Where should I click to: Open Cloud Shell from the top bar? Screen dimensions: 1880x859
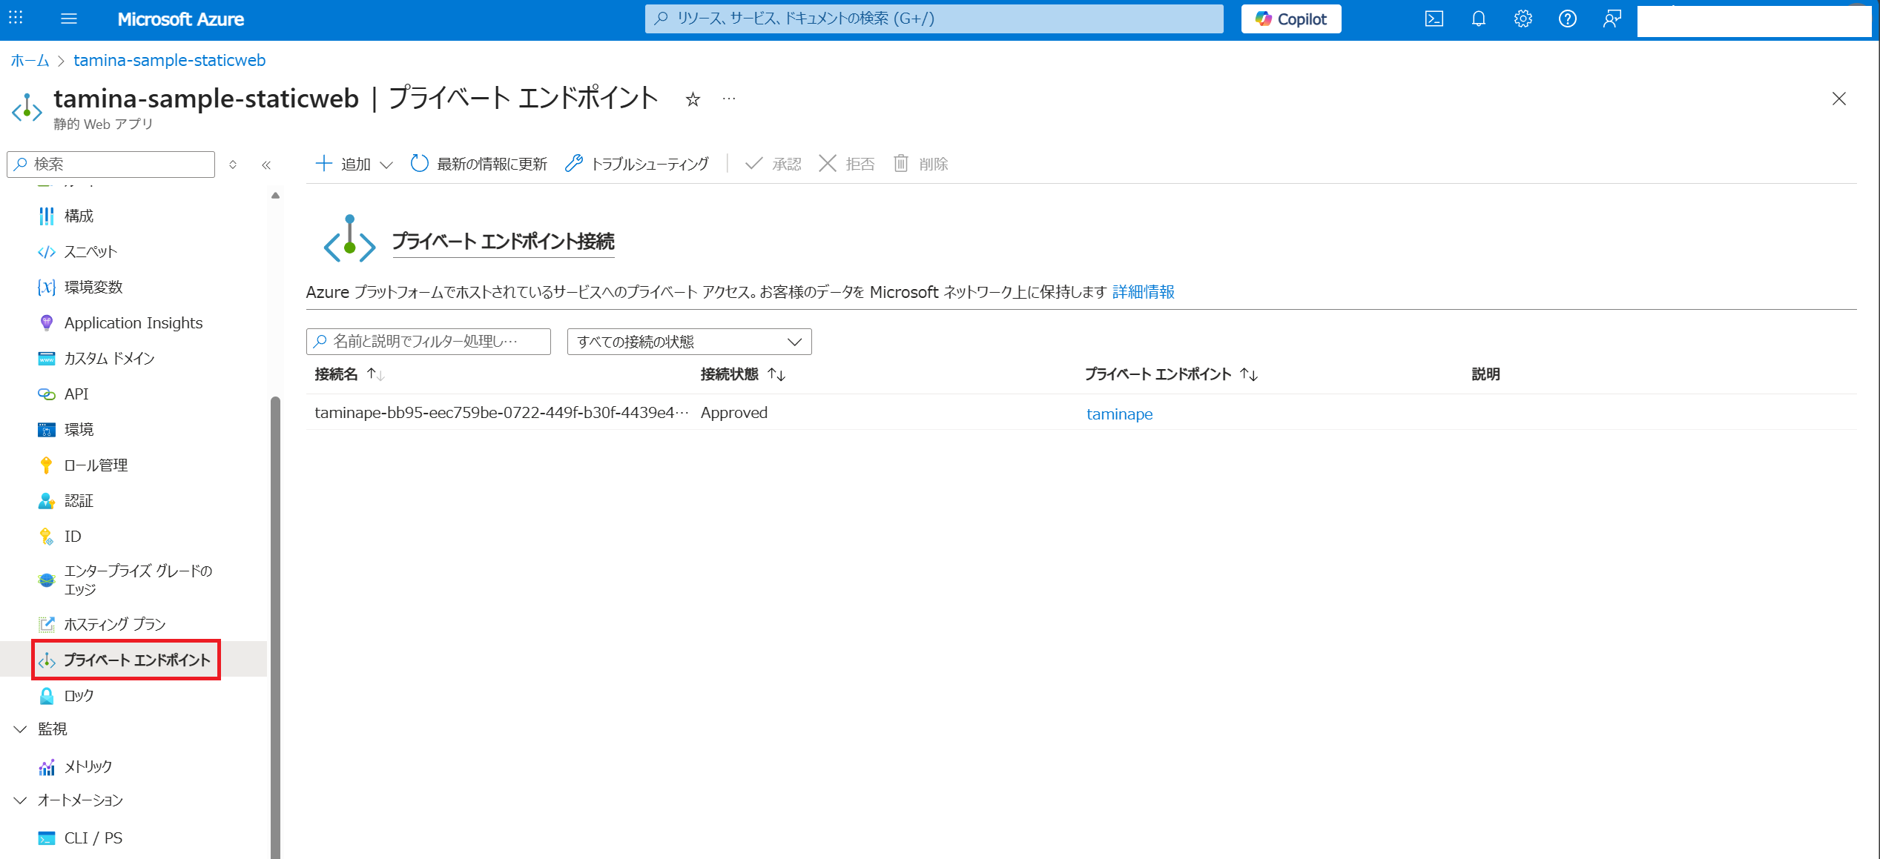[1434, 19]
